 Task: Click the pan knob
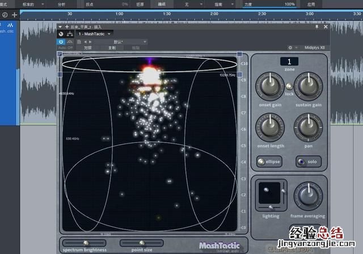[x=308, y=128]
